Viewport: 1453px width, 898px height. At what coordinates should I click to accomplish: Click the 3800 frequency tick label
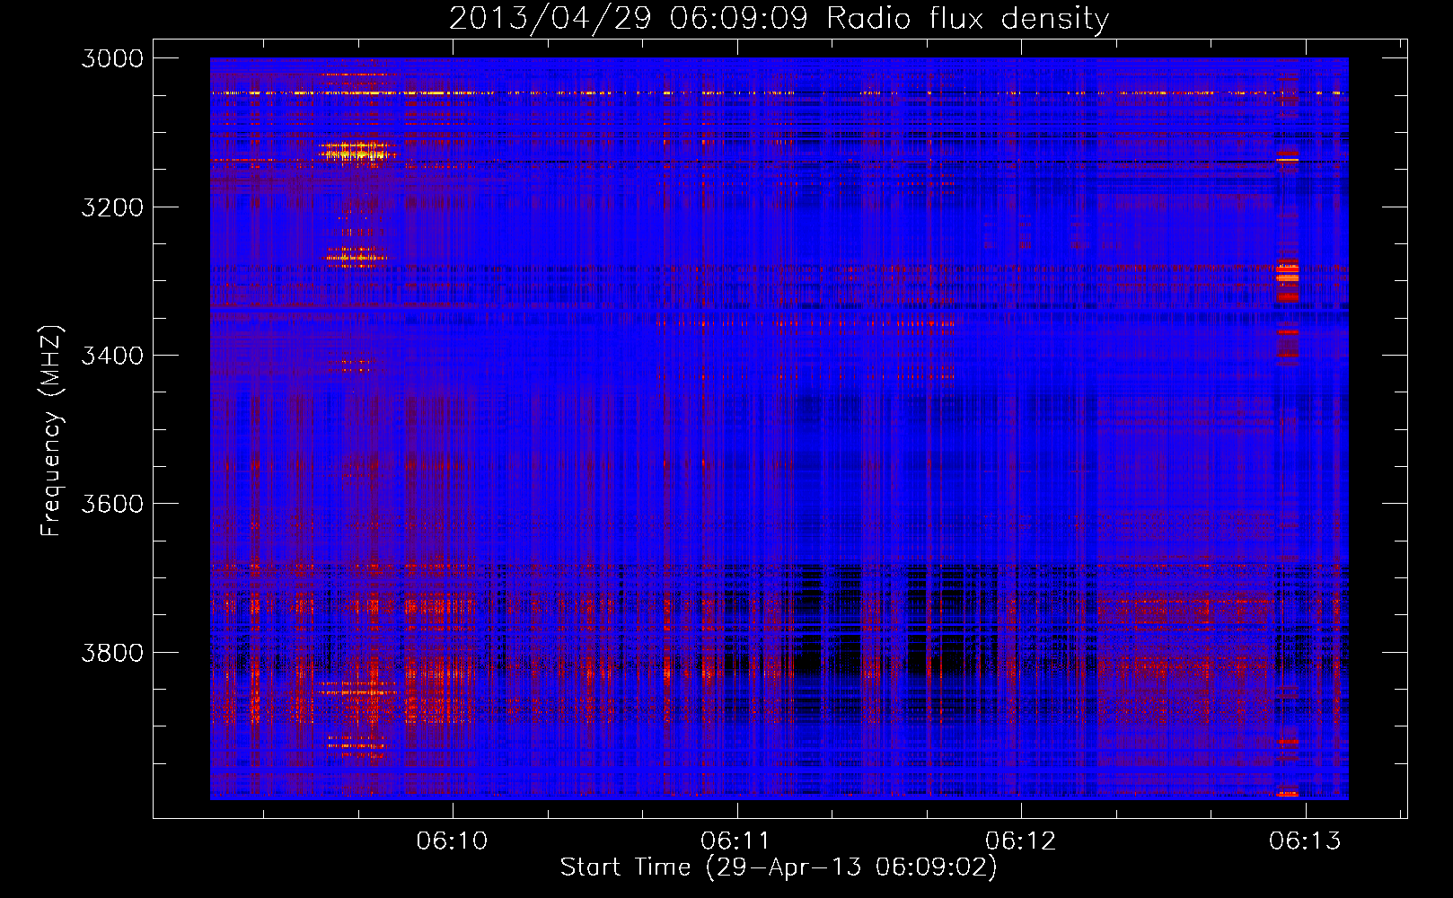coord(112,652)
